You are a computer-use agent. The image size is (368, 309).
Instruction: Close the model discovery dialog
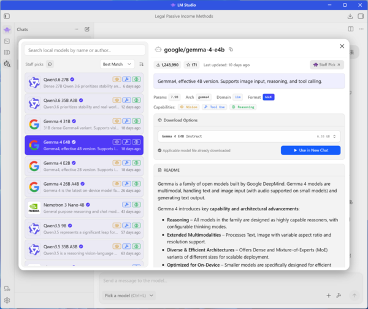(x=342, y=46)
